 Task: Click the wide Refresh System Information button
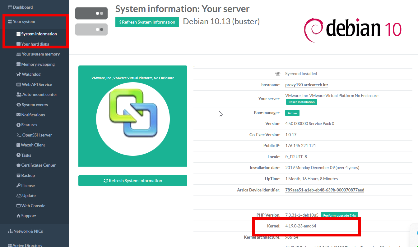point(132,181)
